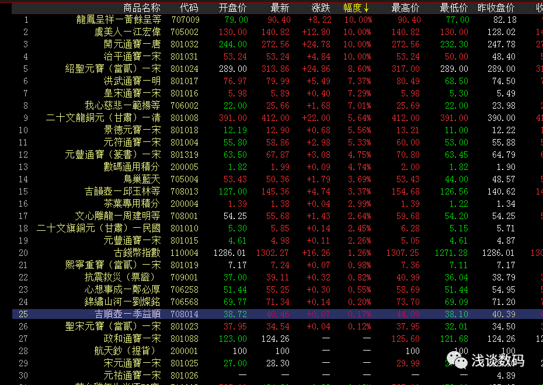Select row 二十文旗銅元（甘肅）一民國
The width and height of the screenshot is (543, 385).
(277, 228)
